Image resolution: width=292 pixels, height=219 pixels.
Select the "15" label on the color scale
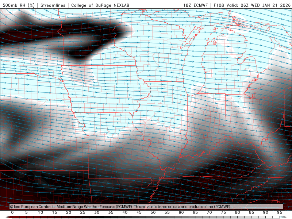[54, 212]
